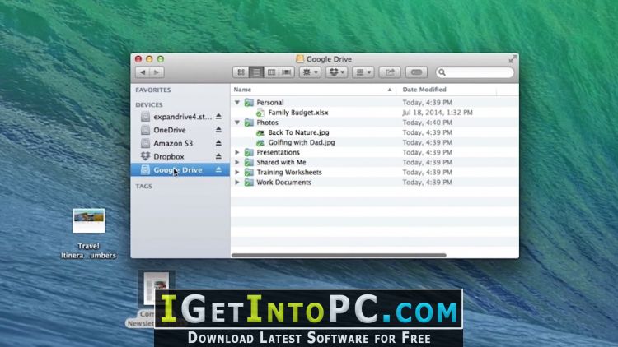
Task: Expand the Training Worksheets folder
Action: pyautogui.click(x=237, y=173)
